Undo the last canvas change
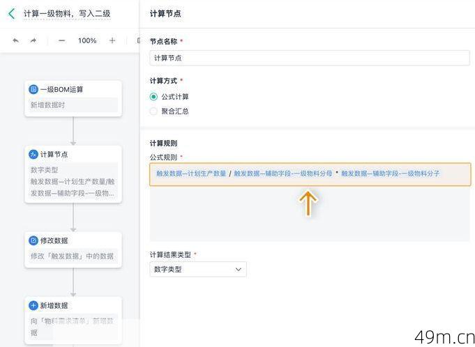 pyautogui.click(x=16, y=40)
